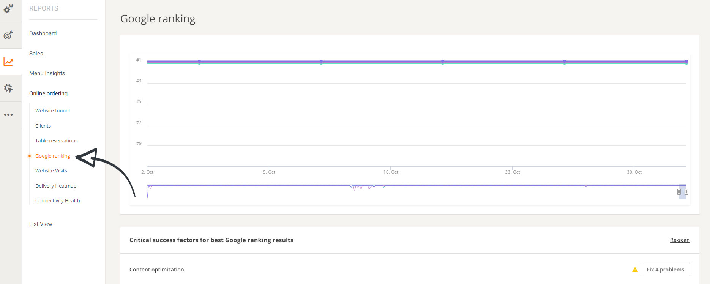This screenshot has width=710, height=284.
Task: Go to Sales report
Action: coord(36,54)
